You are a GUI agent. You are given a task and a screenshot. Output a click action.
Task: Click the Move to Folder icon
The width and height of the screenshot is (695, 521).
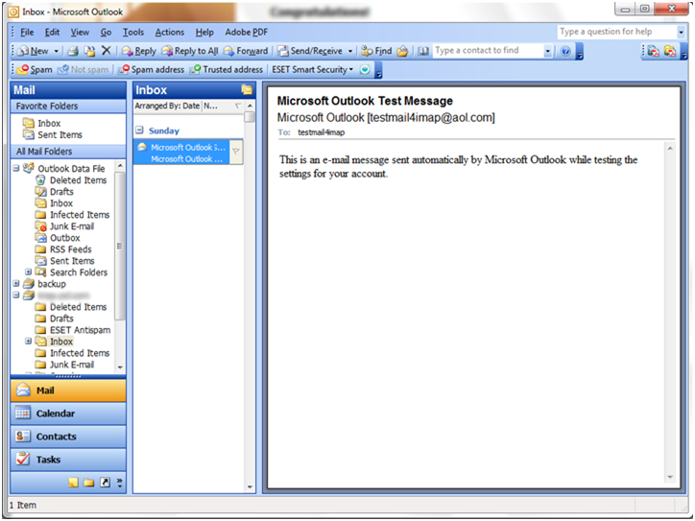(x=90, y=51)
